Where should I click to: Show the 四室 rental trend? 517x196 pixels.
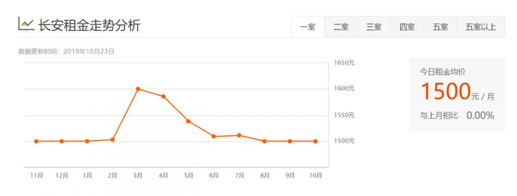[407, 27]
